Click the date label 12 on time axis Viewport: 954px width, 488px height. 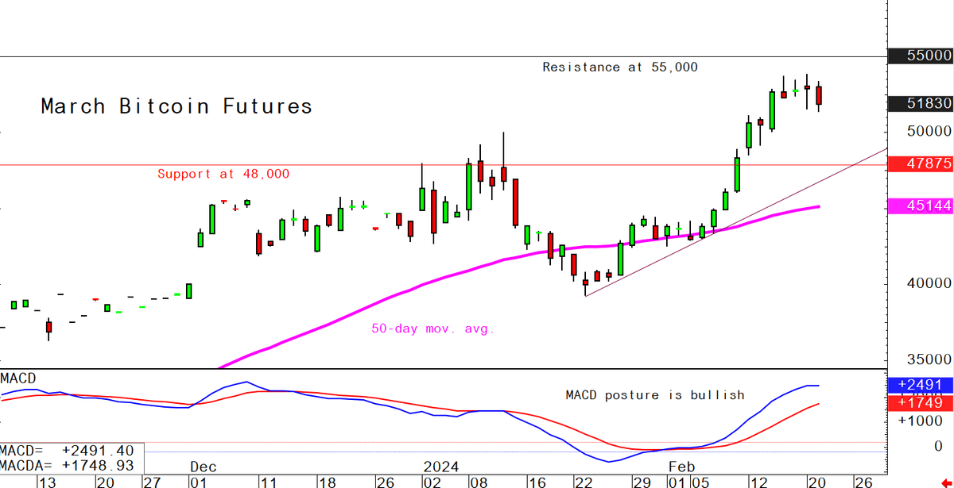(x=759, y=481)
